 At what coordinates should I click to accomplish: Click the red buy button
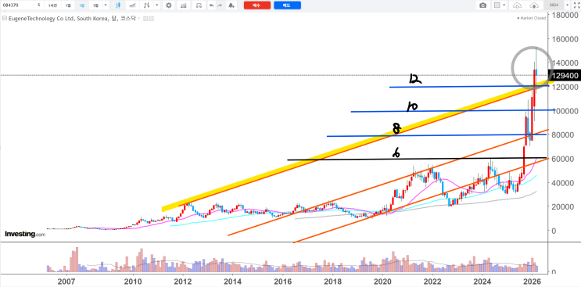pyautogui.click(x=257, y=5)
